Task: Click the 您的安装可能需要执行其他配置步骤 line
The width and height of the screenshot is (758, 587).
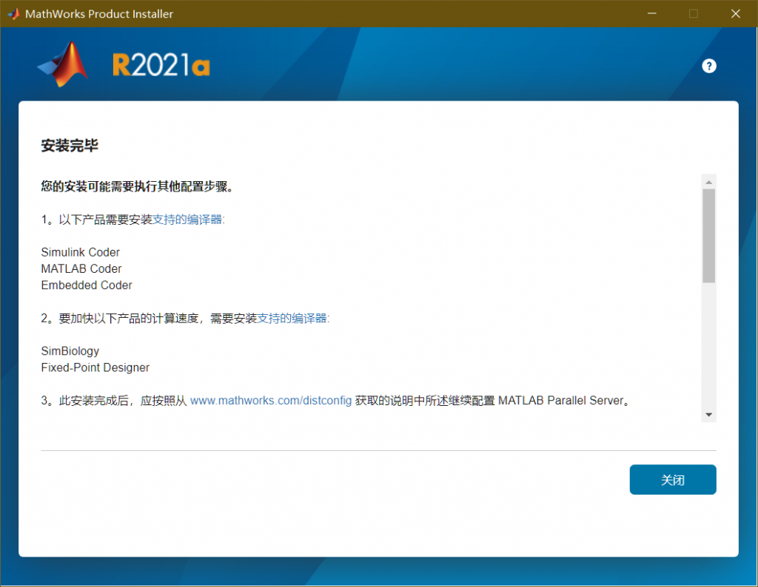Action: [137, 186]
